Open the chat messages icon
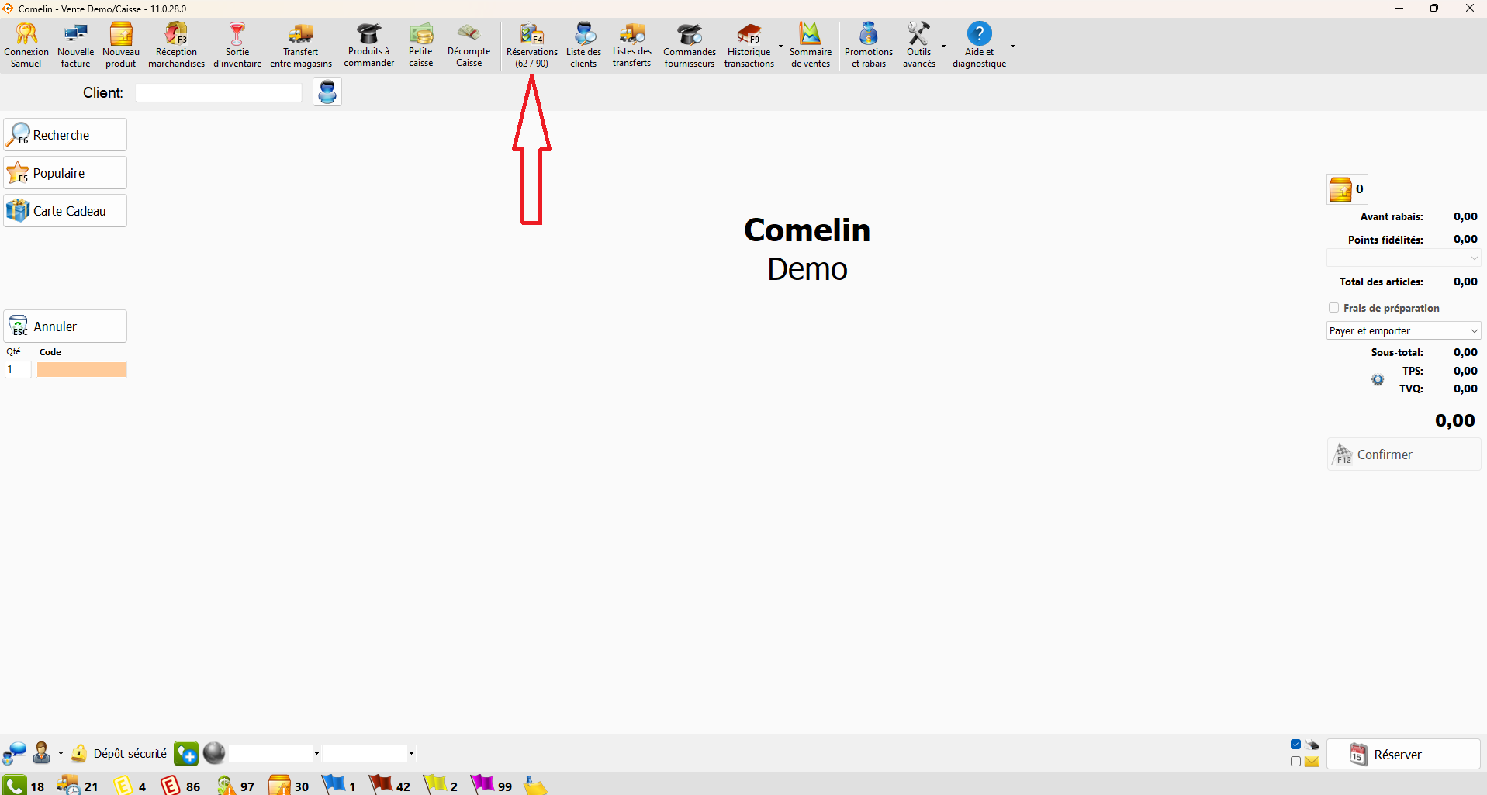This screenshot has height=795, width=1487. [x=15, y=753]
